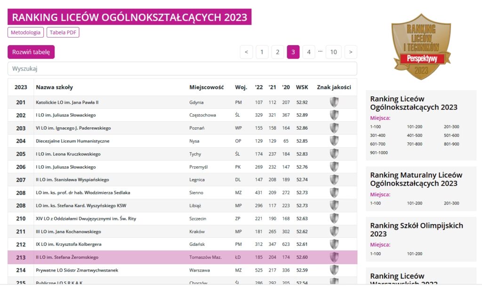Click shield icon for I LO Kruczkowskiego Tychy

[x=334, y=154]
